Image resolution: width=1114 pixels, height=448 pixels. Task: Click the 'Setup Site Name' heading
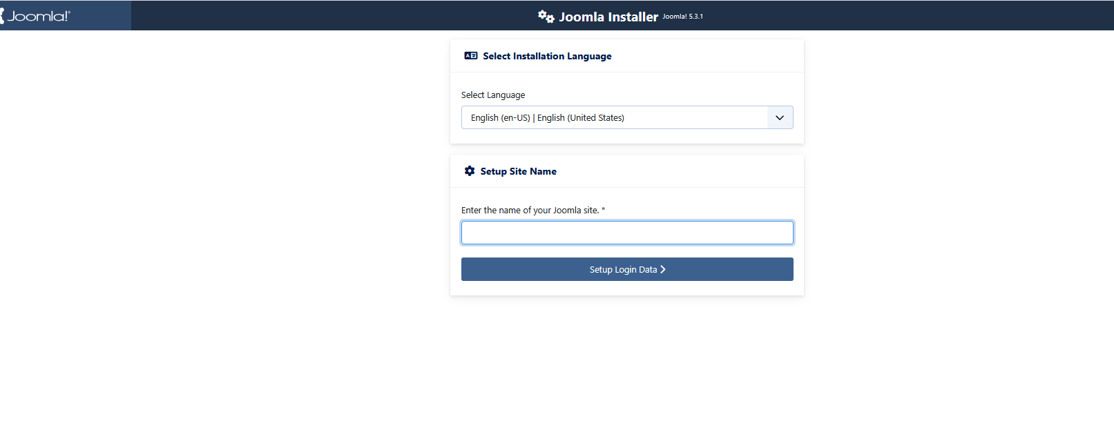(x=519, y=171)
